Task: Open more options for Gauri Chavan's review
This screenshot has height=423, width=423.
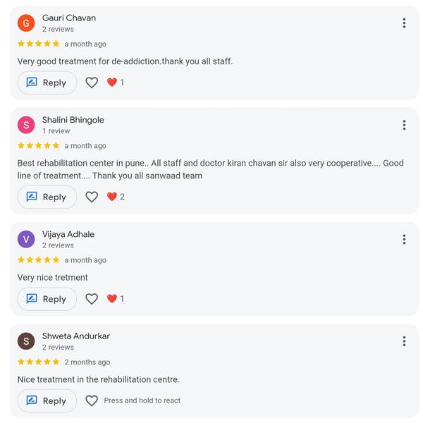Action: pyautogui.click(x=404, y=23)
